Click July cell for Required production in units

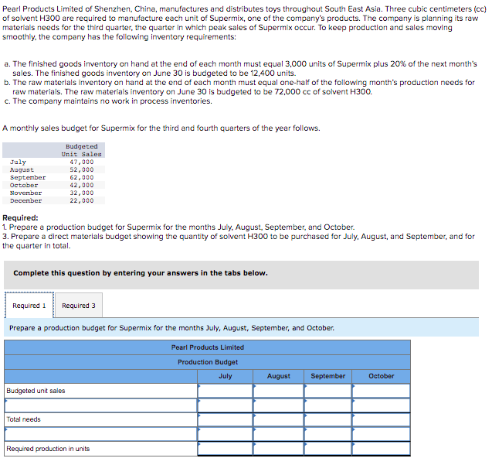226,449
